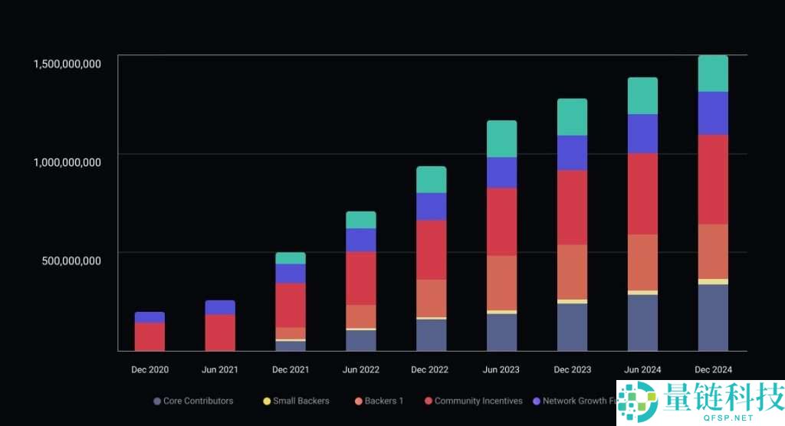This screenshot has width=785, height=426.
Task: Click the purple segment of Jun 2021 bar
Action: 220,307
